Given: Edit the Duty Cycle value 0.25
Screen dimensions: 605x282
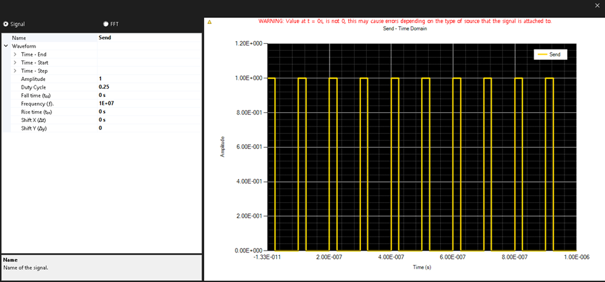Looking at the screenshot, I should click(148, 87).
